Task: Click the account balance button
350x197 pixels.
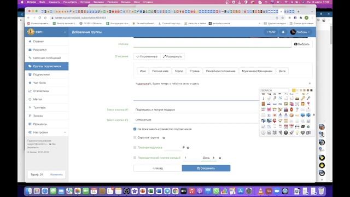Action: [271, 32]
